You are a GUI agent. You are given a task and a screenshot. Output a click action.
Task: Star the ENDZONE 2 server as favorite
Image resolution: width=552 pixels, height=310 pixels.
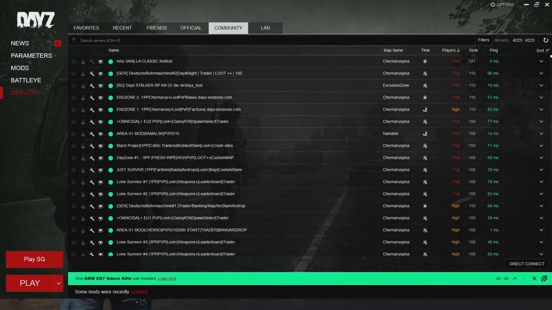click(73, 97)
